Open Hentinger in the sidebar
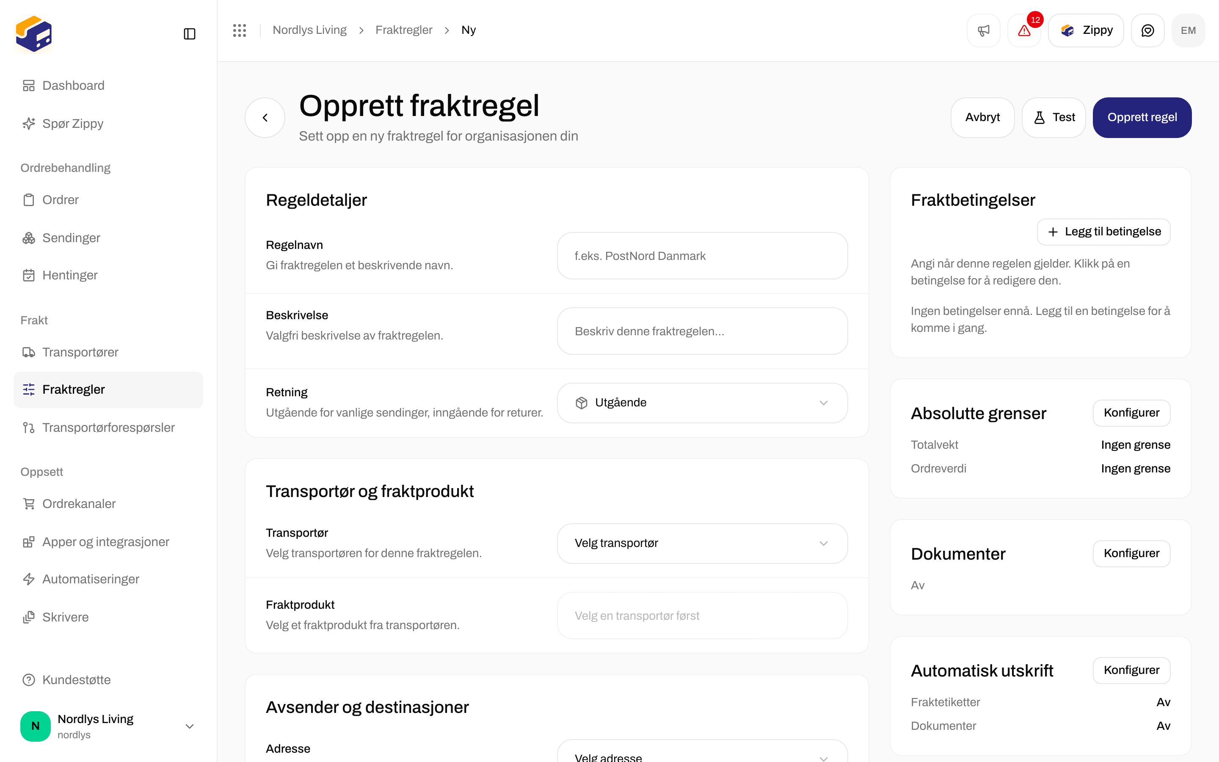The image size is (1219, 762). pos(108,275)
